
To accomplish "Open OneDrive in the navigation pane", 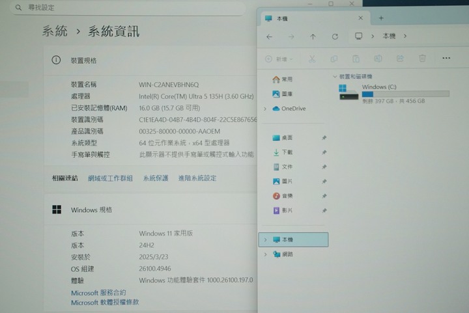I will (x=289, y=109).
